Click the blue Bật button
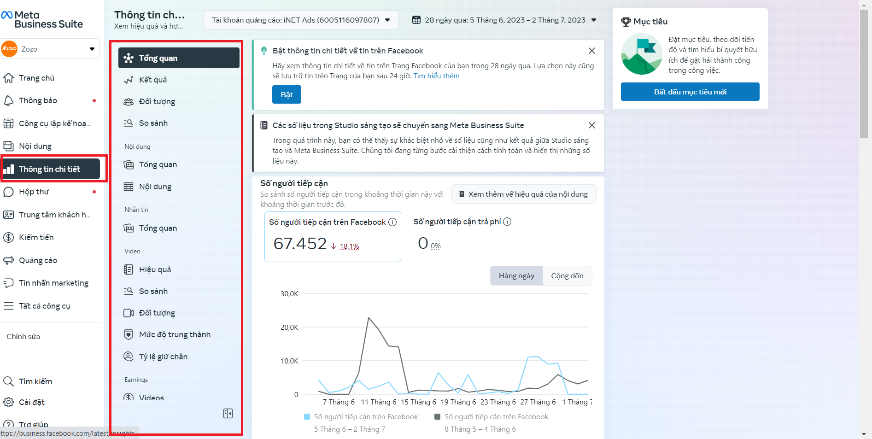Image resolution: width=872 pixels, height=439 pixels. pos(287,94)
